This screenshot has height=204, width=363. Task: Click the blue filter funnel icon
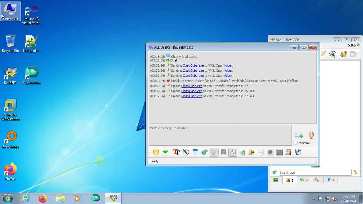pyautogui.click(x=195, y=152)
